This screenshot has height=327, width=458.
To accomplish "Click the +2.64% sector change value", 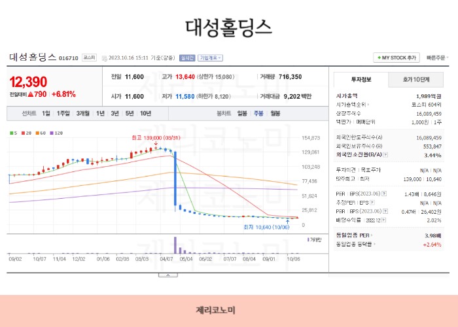I will [432, 245].
